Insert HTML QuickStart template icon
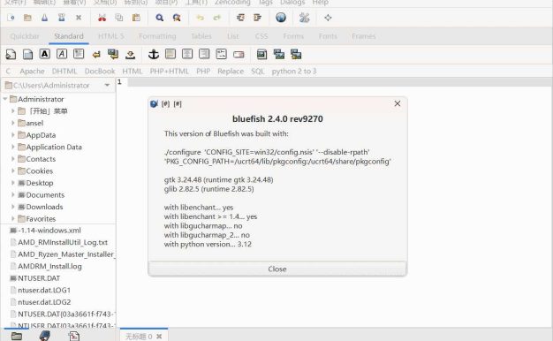 pyautogui.click(x=11, y=54)
